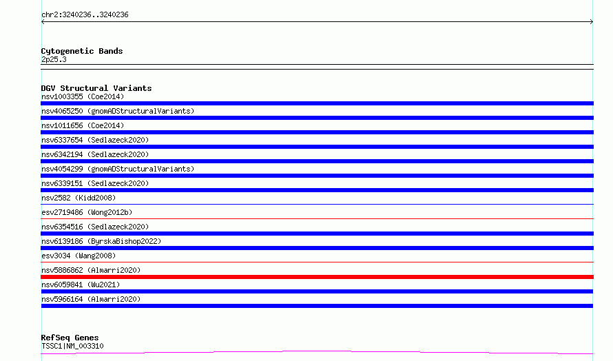Click the 2p25.3 band label
Screen dimensions: 613x361
point(54,59)
